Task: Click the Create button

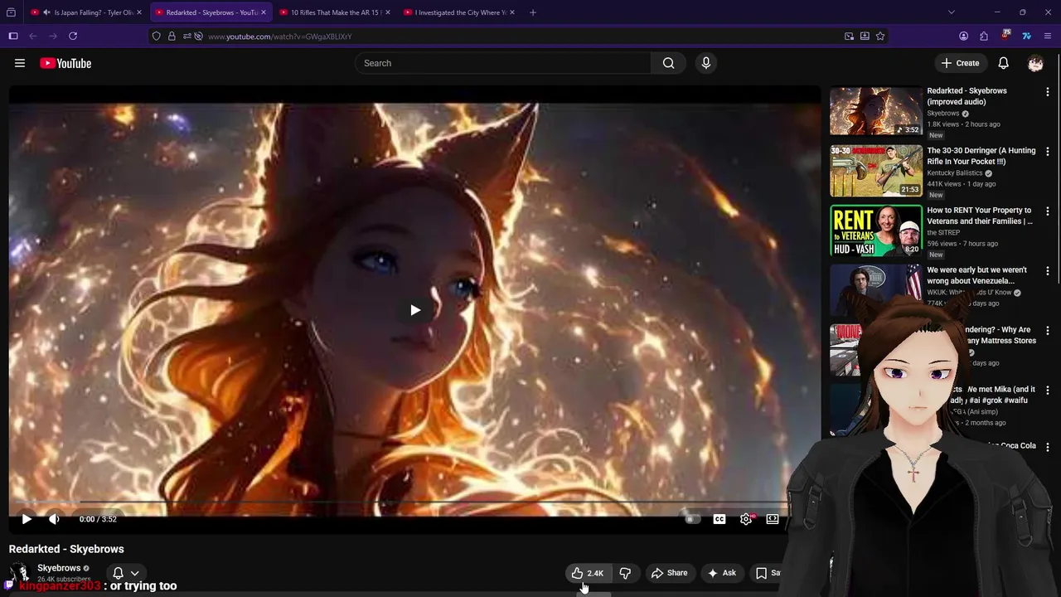Action: tap(960, 63)
